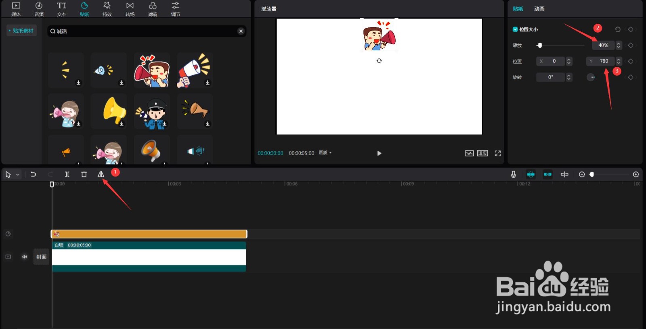Reset the position and size settings
646x329 pixels.
point(618,29)
